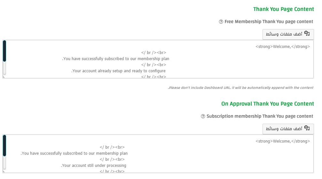Screen dimensions: 322x179
Task: Click 'أضف ملفات وسائط' button under Free Membership
Action: pos(288,34)
